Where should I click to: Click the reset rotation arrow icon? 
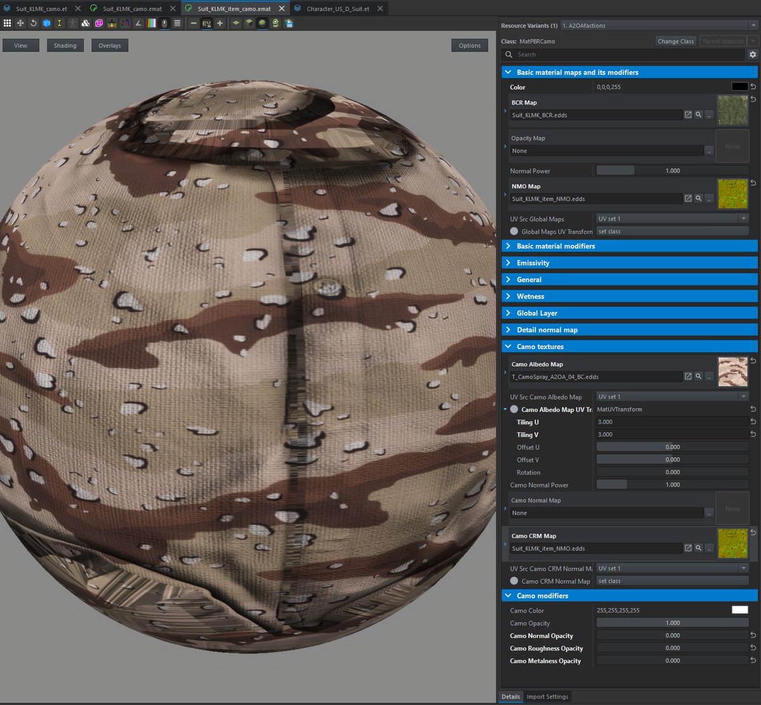(33, 23)
